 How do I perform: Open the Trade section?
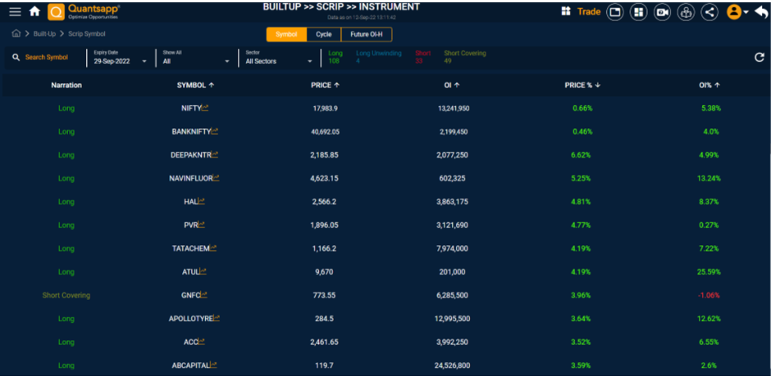(589, 12)
